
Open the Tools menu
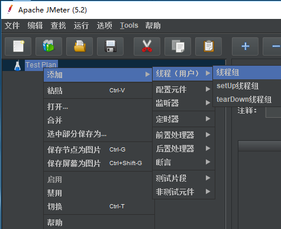click(x=129, y=25)
